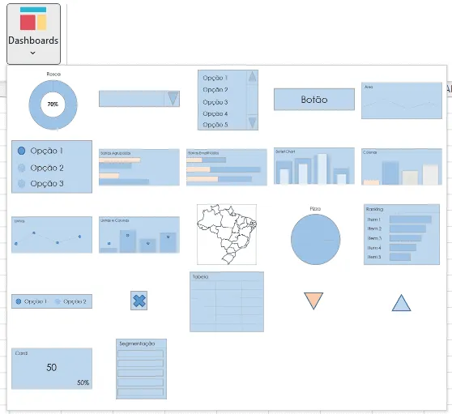Select the Card widget showing 50
Viewport: 452px width, 414px height.
52,369
